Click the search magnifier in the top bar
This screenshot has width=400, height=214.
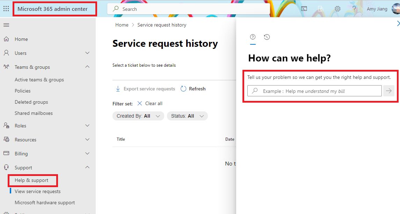pos(115,8)
